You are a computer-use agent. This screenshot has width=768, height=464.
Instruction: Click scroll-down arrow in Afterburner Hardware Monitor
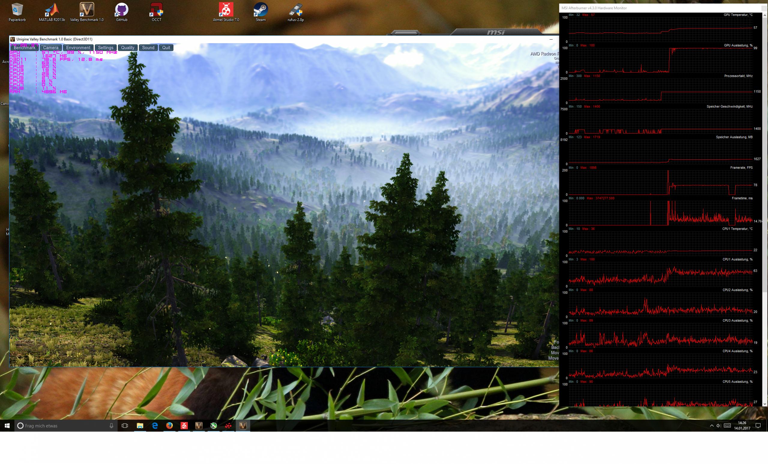pos(765,404)
